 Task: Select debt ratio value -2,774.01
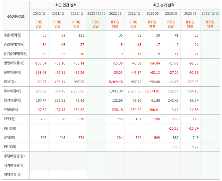pyautogui.click(x=152, y=91)
